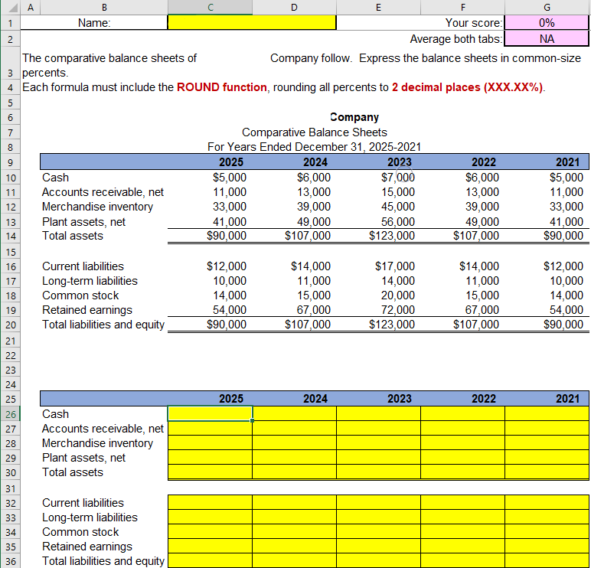Screen dimensions: 591x568
Task: Select 2021 Total liabilities and equity percent cell
Action: 547,560
